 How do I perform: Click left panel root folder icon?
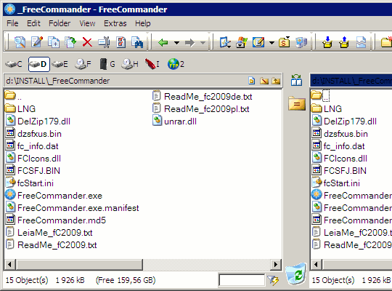tap(264, 81)
